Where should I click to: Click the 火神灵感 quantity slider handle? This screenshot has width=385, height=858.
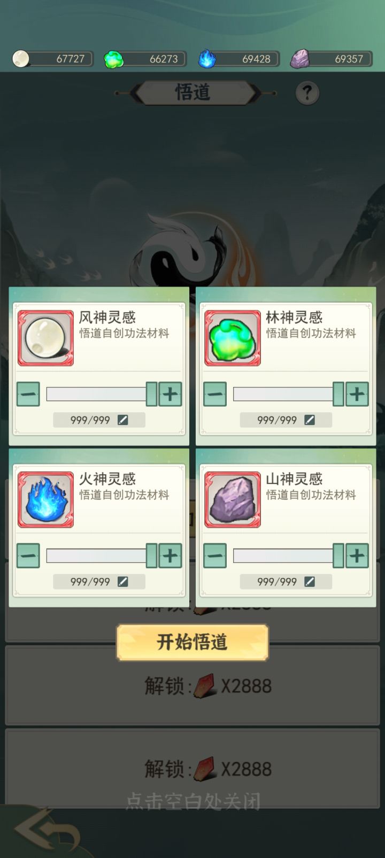(152, 556)
